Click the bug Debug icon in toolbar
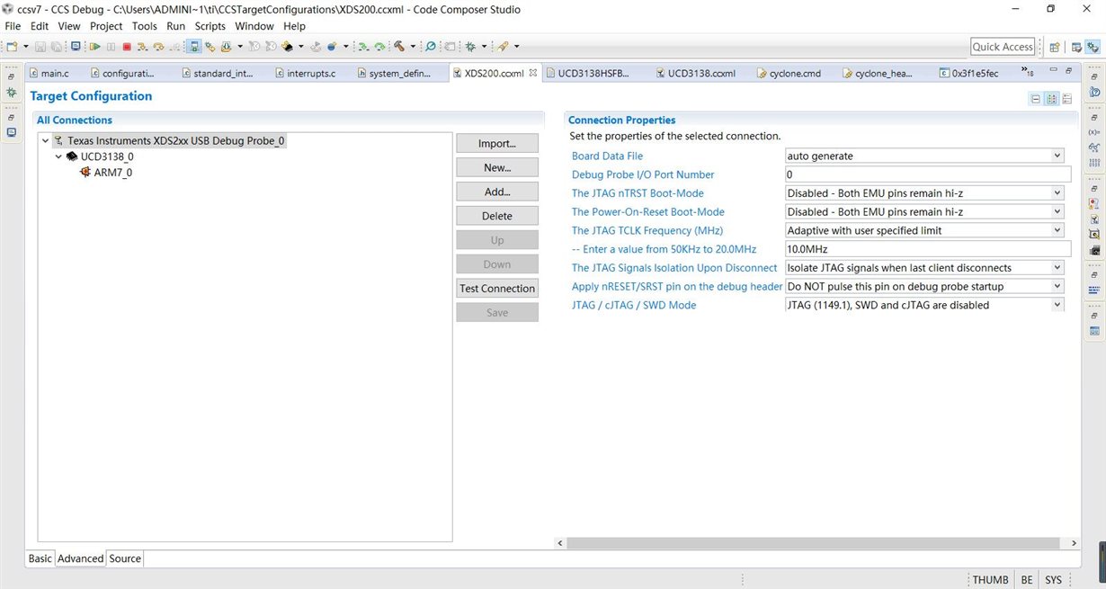Viewport: 1106px width, 589px height. 470,46
